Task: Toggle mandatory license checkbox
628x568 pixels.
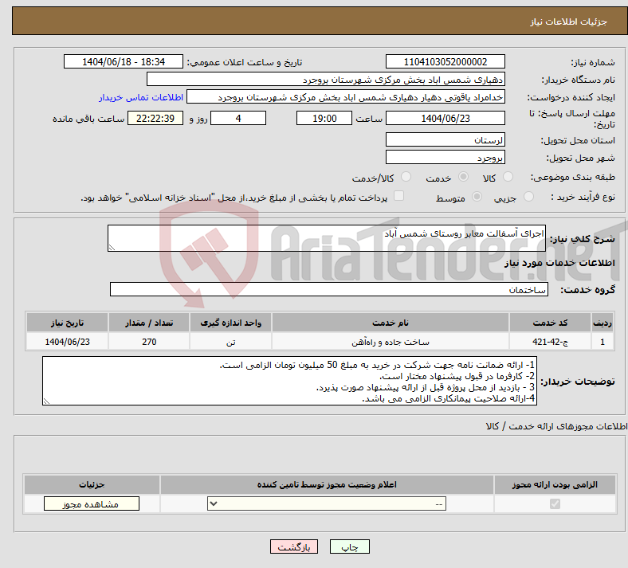Action: click(x=555, y=503)
